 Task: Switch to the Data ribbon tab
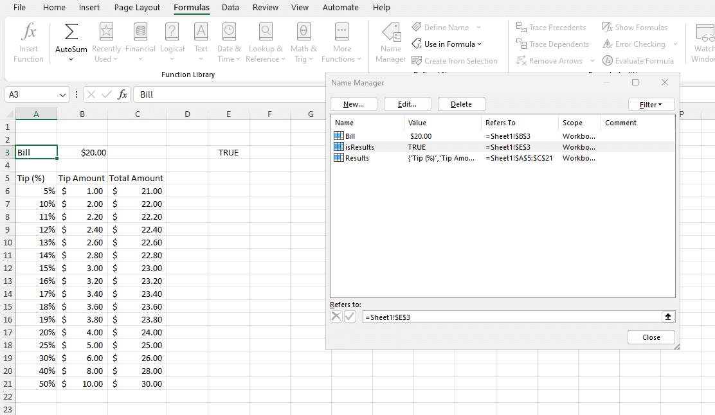coord(230,8)
